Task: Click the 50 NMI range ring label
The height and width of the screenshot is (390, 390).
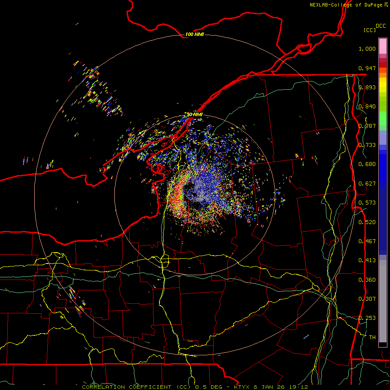Action: pos(195,114)
